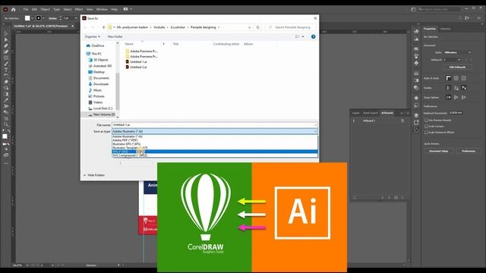Select the Rectangle tool
This screenshot has width=486, height=273.
point(6,58)
